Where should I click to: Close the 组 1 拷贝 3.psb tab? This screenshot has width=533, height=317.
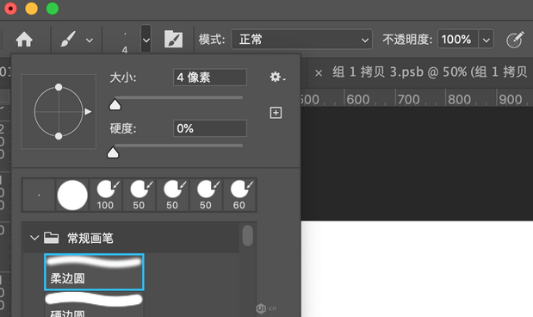(319, 72)
